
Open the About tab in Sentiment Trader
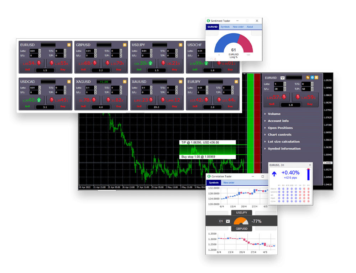(x=250, y=27)
